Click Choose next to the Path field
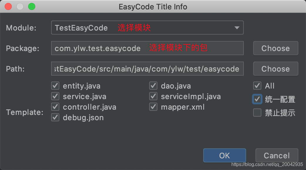The height and width of the screenshot is (170, 306). (275, 69)
